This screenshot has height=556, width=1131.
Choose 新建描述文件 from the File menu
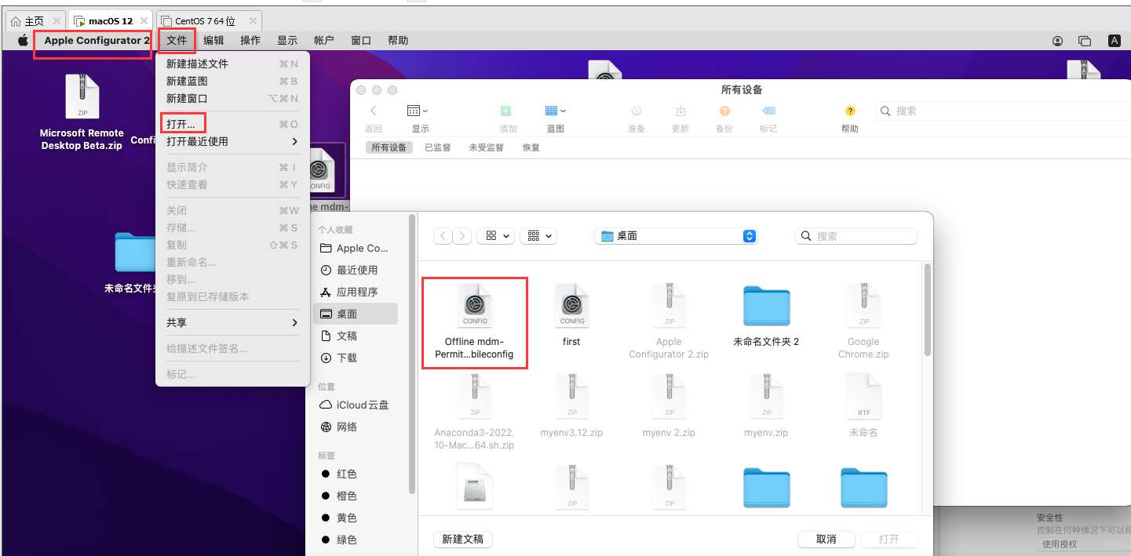point(198,64)
